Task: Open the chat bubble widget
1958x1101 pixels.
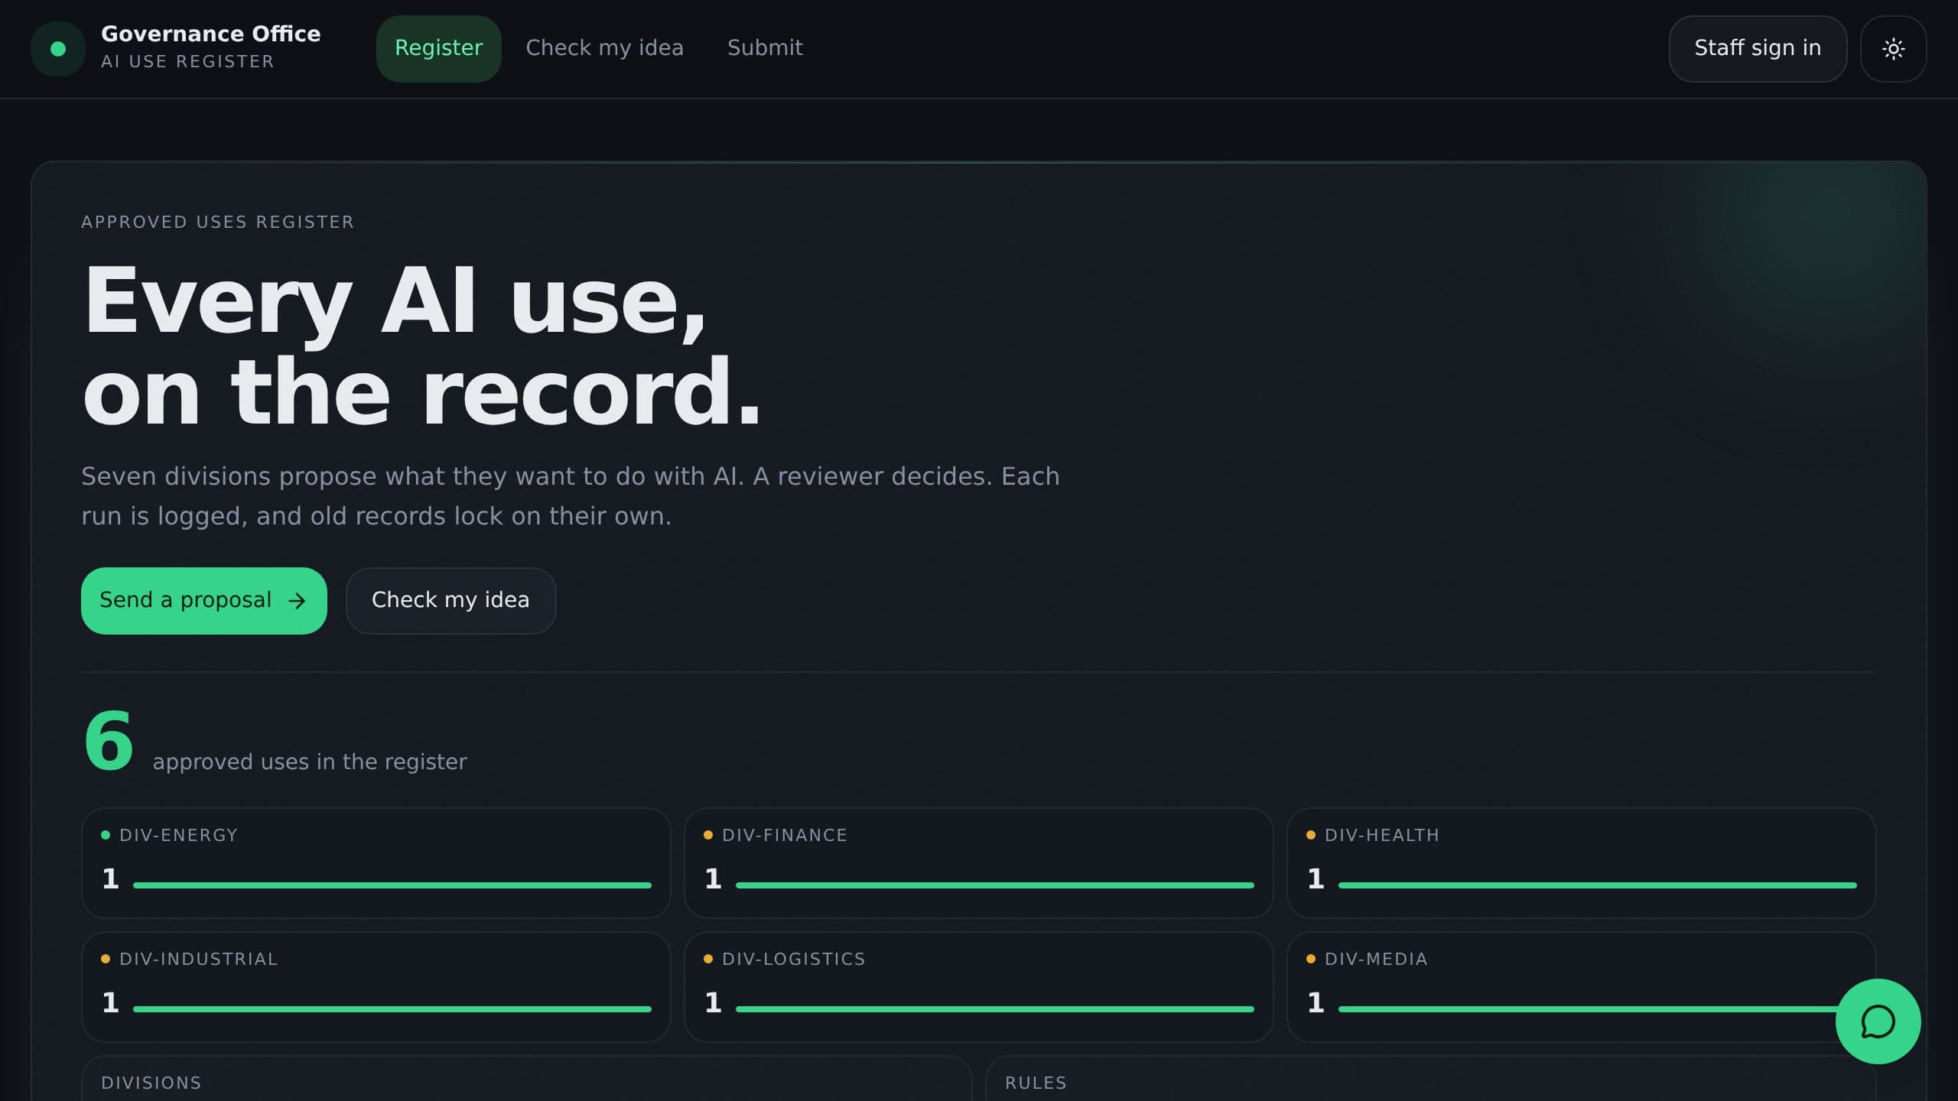Action: (x=1878, y=1021)
